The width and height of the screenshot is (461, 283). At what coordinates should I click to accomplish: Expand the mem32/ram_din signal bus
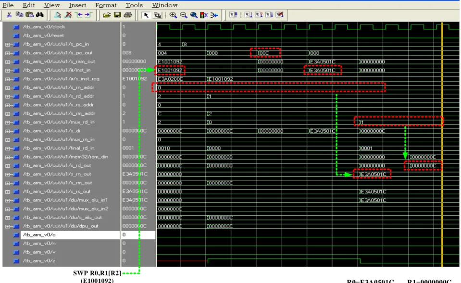[x=7, y=157]
